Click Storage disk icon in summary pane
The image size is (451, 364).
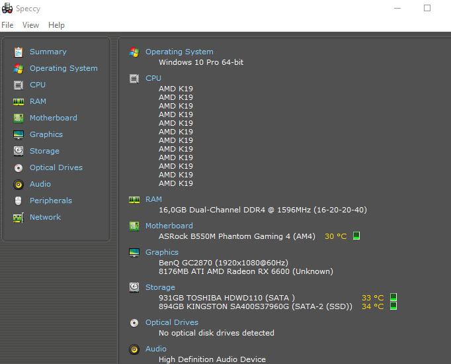tap(134, 287)
